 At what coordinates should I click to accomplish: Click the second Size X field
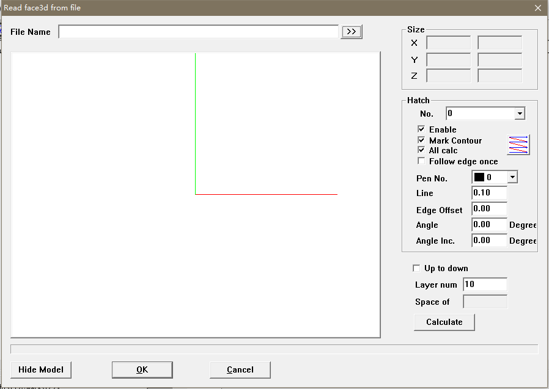click(499, 43)
